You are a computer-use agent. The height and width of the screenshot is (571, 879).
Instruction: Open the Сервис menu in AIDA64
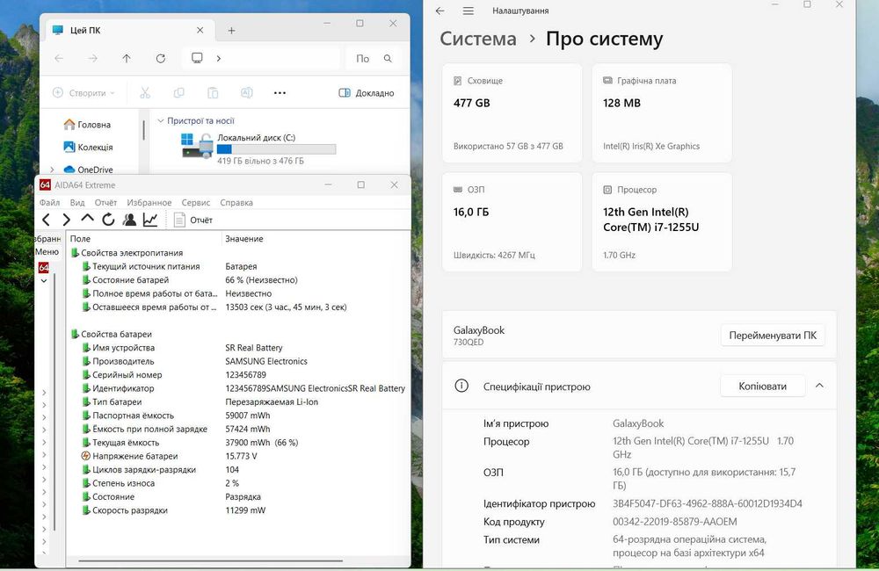click(196, 202)
